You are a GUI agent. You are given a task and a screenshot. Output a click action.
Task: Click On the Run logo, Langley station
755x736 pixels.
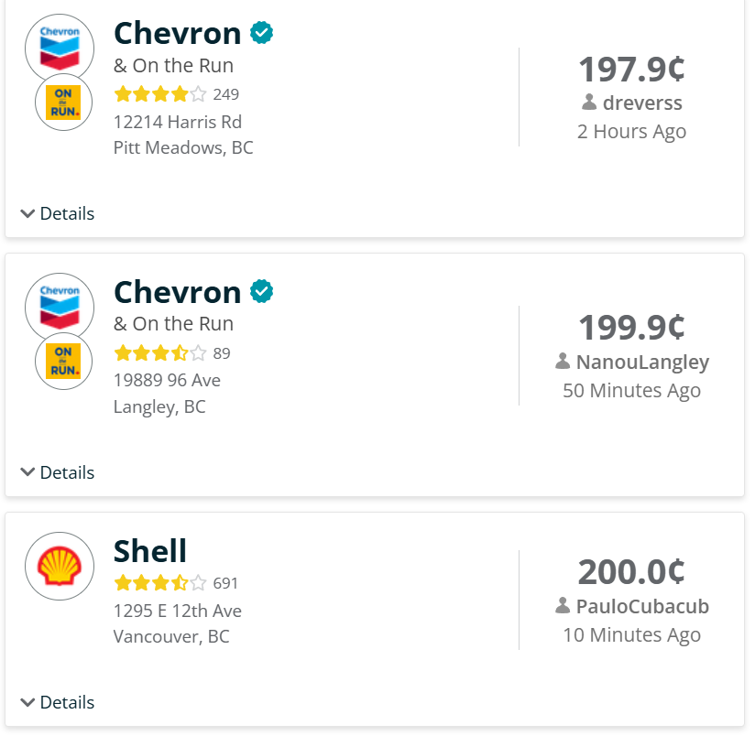63,362
